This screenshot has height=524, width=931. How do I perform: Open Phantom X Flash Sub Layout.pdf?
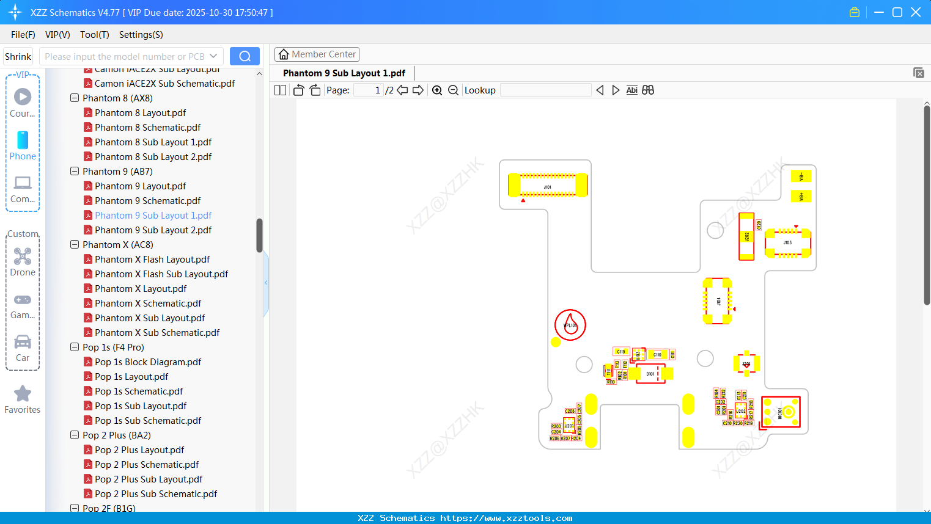point(161,274)
